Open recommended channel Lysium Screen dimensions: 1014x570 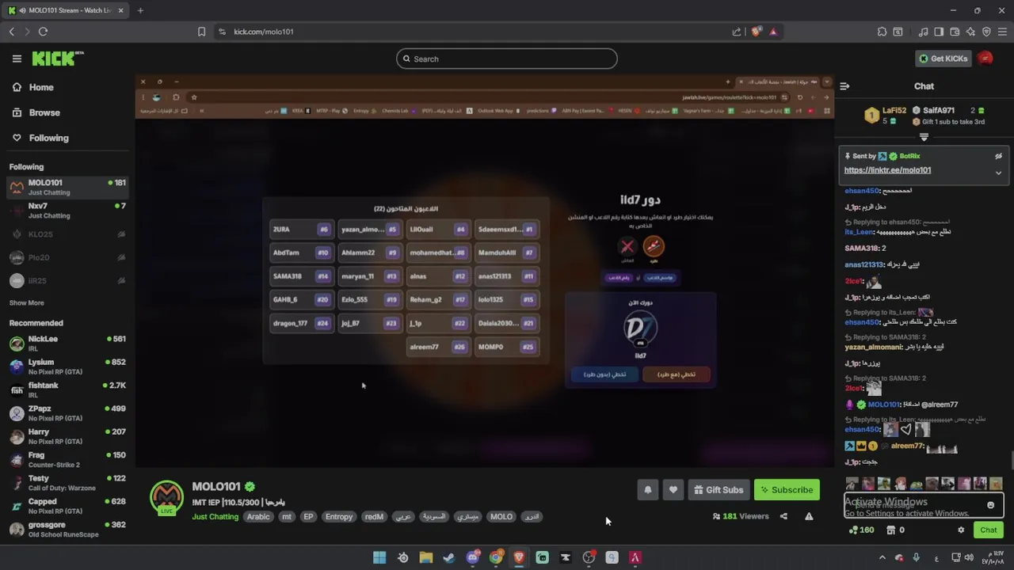[67, 367]
